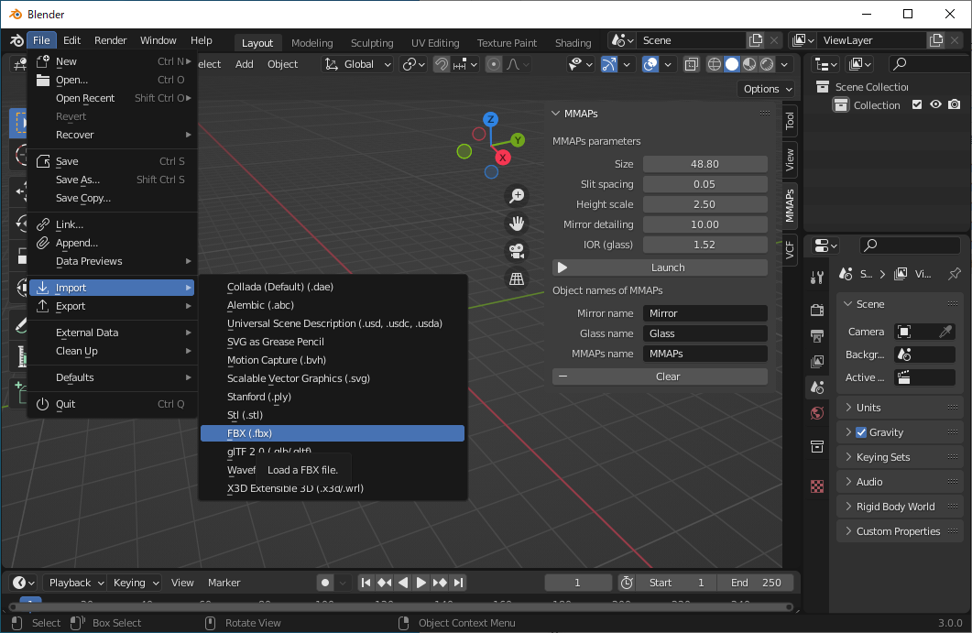Toggle auto keying record button
This screenshot has height=633, width=972.
[x=325, y=583]
